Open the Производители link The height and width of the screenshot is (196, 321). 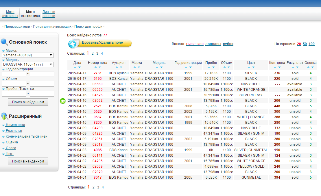[x=17, y=27]
